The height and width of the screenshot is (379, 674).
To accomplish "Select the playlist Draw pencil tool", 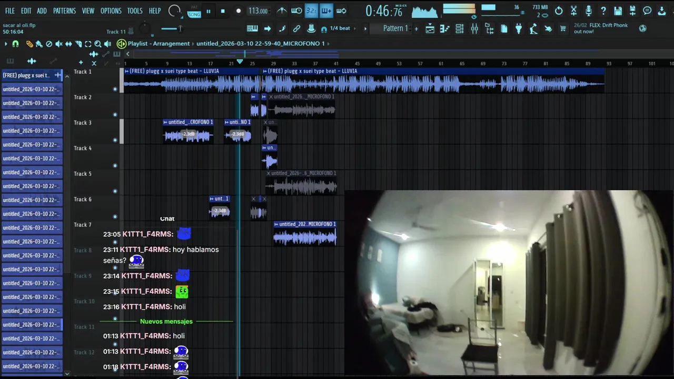I will point(29,44).
